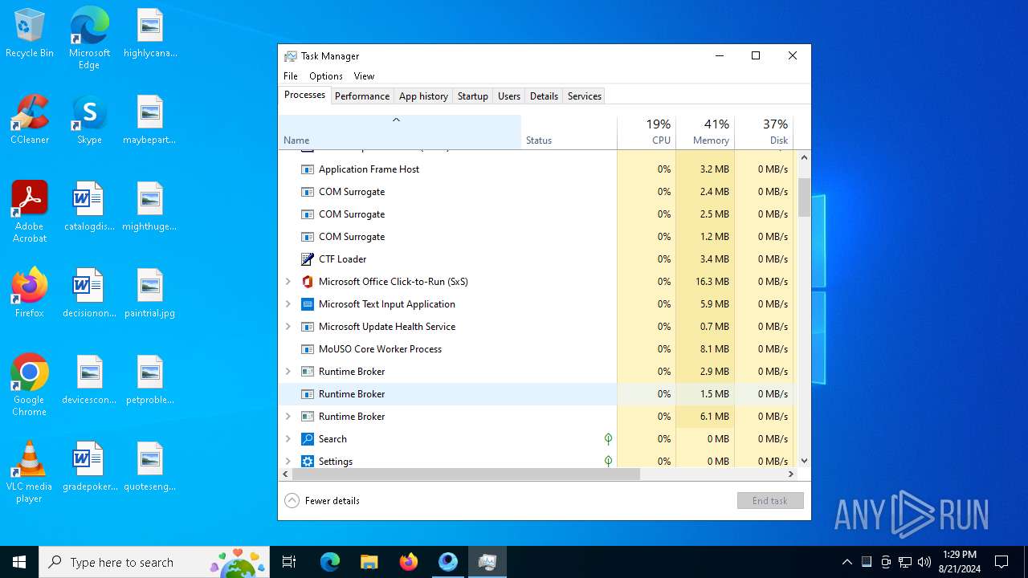Screen dimensions: 1028x578
Task: Select the CCleaner desktop shortcut
Action: pos(30,120)
